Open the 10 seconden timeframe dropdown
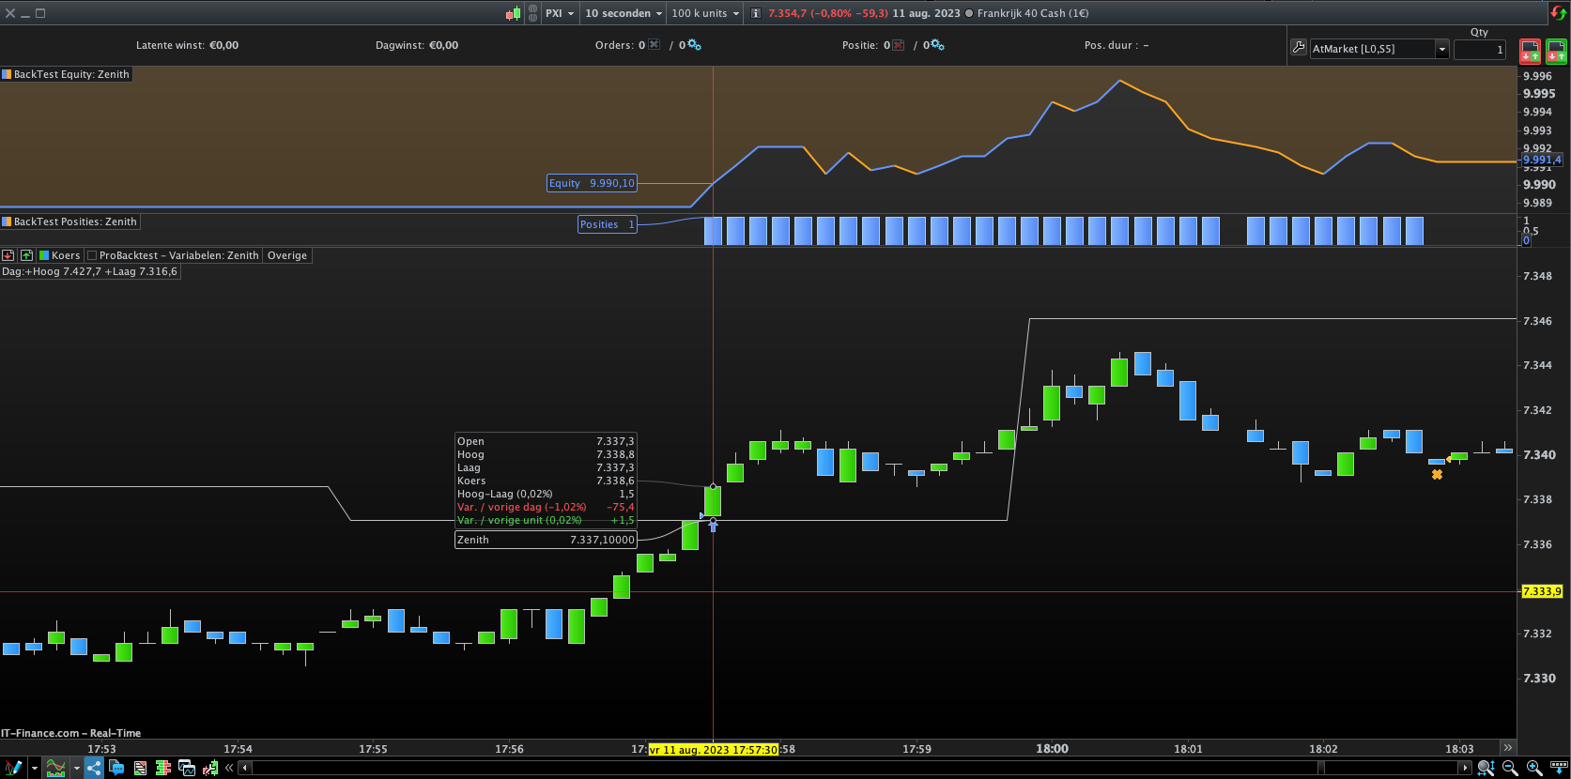The width and height of the screenshot is (1571, 779). (624, 13)
